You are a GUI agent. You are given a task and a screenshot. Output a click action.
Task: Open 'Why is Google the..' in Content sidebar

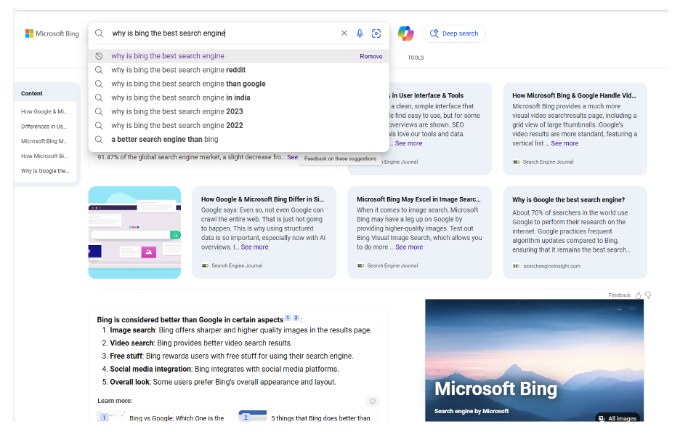pos(45,171)
